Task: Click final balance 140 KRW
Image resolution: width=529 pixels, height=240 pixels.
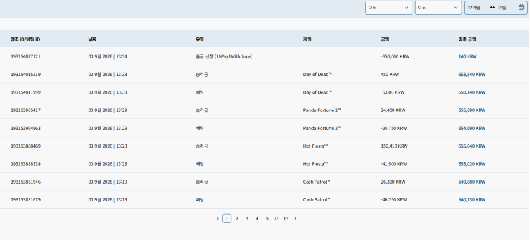Action: point(468,56)
